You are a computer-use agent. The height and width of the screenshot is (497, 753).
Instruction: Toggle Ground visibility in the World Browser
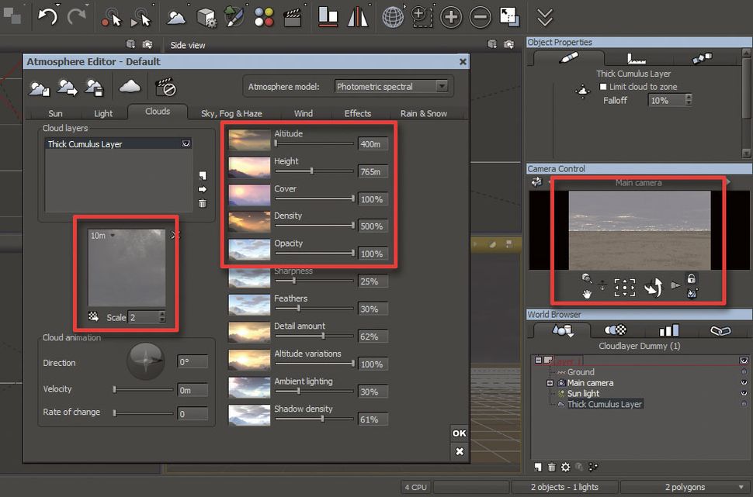744,372
